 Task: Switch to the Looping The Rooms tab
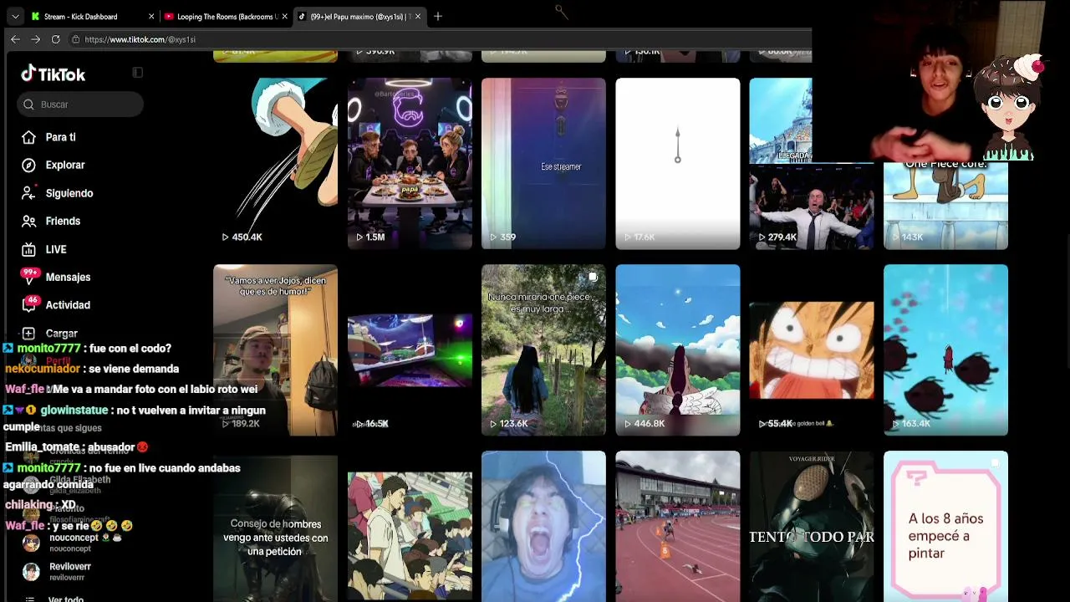click(x=226, y=16)
